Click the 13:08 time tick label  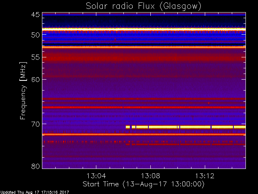click(x=150, y=176)
